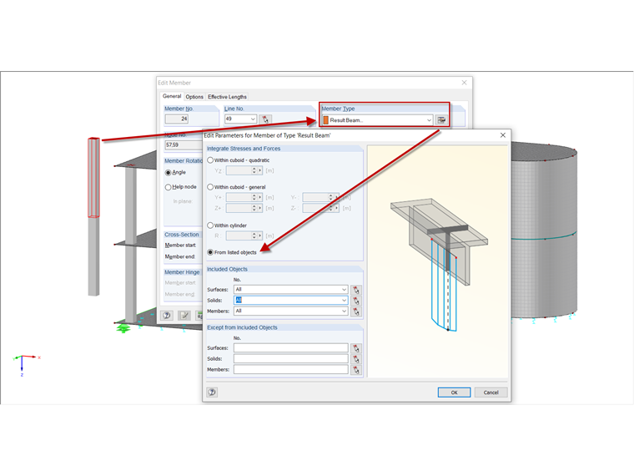This screenshot has height=476, width=634.
Task: Click the 'Member Hinge' heading
Action: click(x=182, y=272)
